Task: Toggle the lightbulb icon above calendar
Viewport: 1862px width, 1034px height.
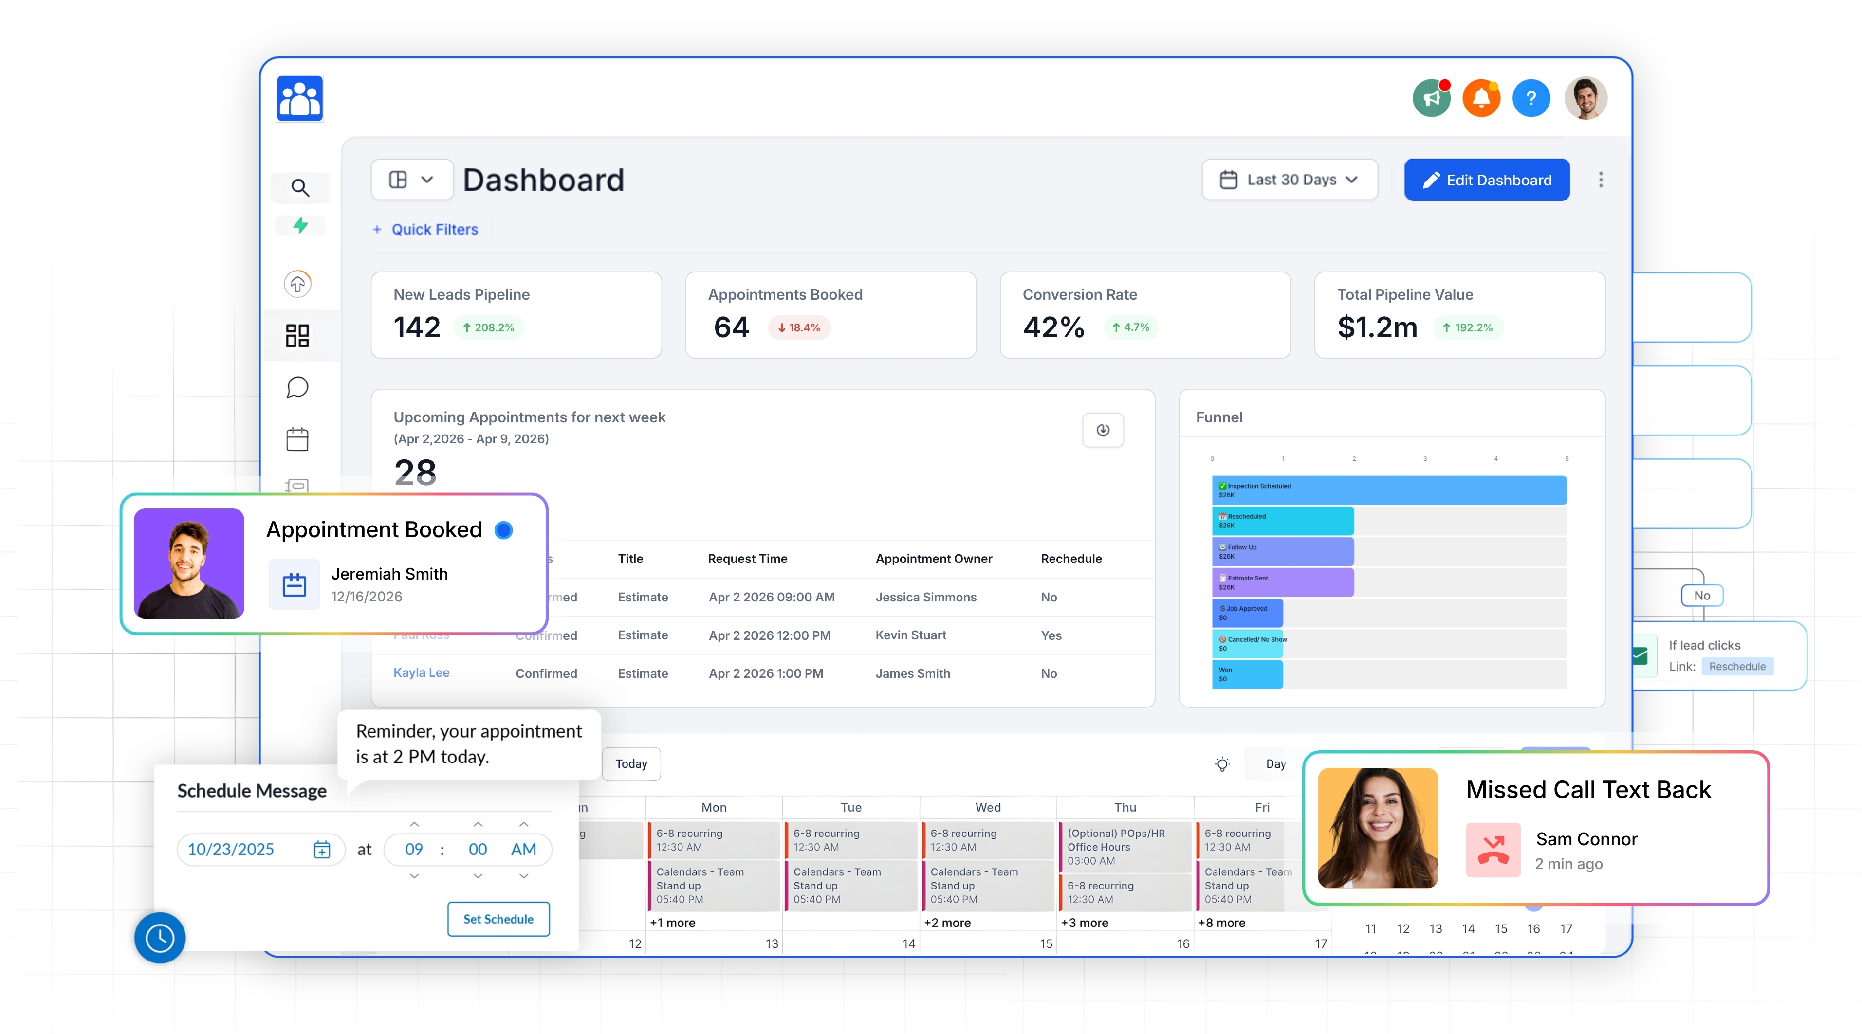Action: [1222, 764]
